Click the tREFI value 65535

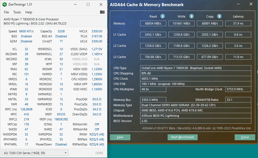[x=61, y=114]
